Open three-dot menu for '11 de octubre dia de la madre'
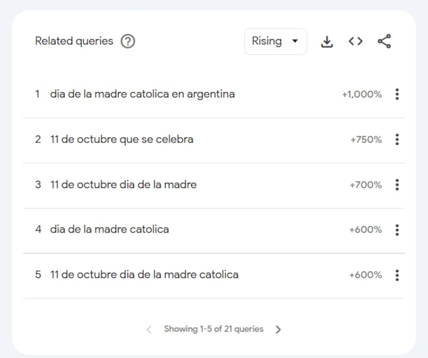The image size is (428, 358). click(x=397, y=185)
